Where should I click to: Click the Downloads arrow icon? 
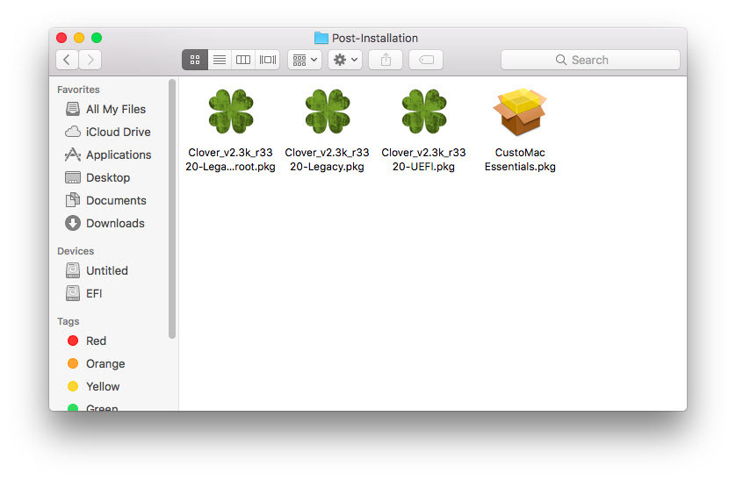coord(73,223)
